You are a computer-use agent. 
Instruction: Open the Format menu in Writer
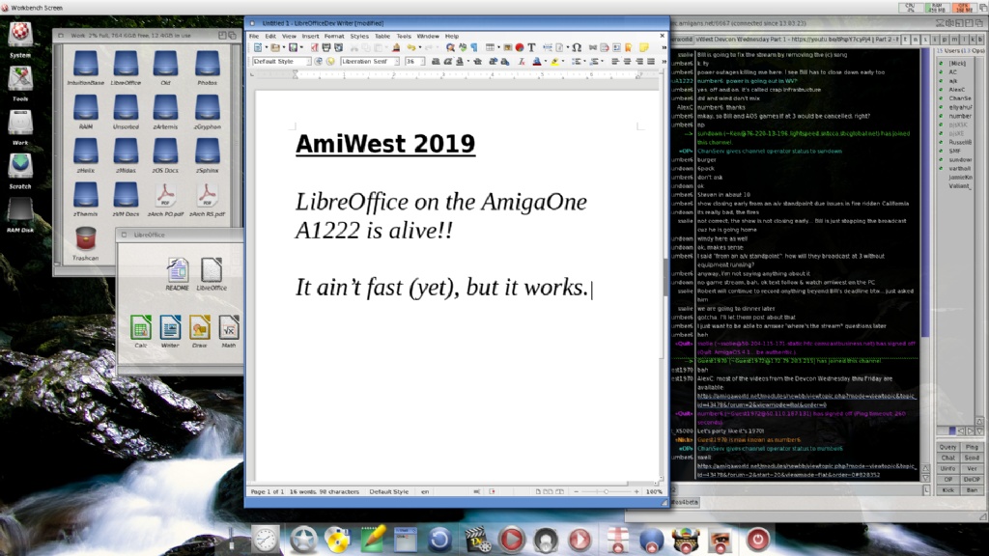pyautogui.click(x=334, y=36)
